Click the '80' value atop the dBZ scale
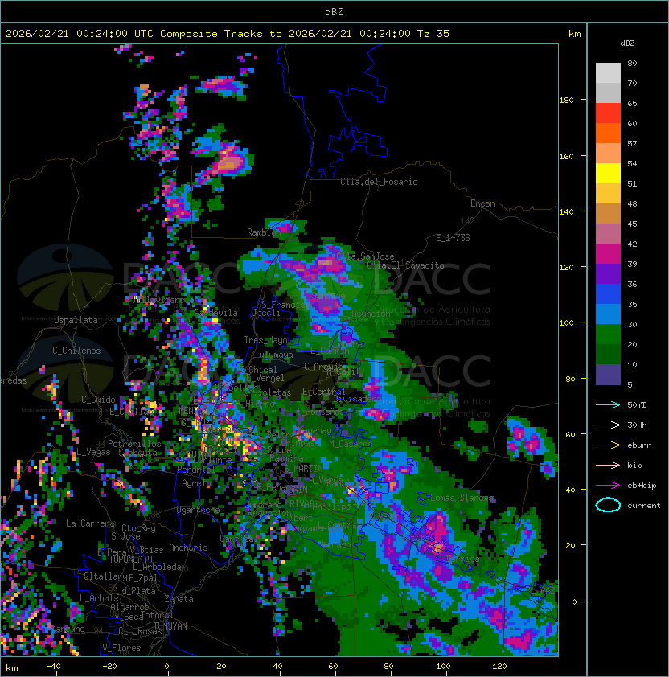This screenshot has height=677, width=669. pos(632,63)
